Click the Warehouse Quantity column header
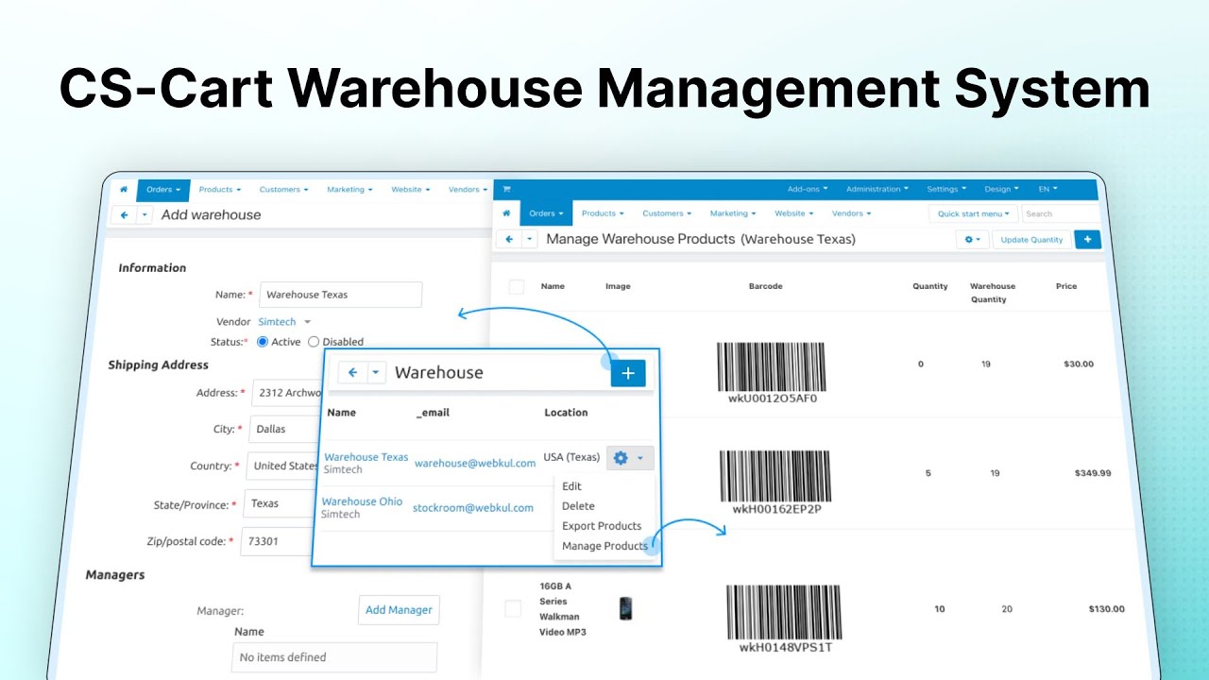 coord(993,293)
